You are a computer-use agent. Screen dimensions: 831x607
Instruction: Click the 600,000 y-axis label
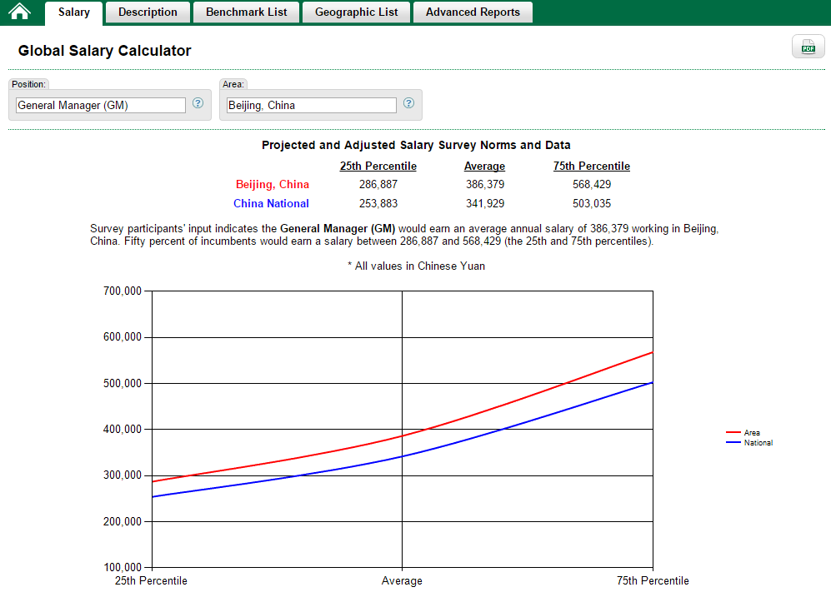[123, 337]
